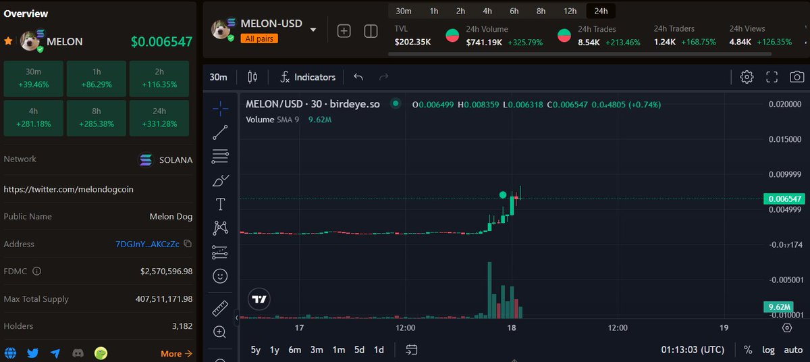Open the Indicators panel
This screenshot has height=362, width=810.
[308, 77]
